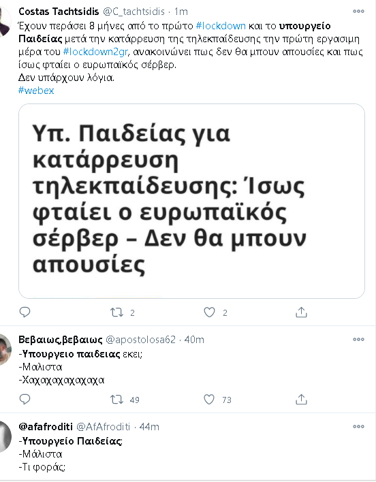The width and height of the screenshot is (376, 482).
Task: Click the 44m timestamp on the @afafroditi tweet
Action: (149, 427)
